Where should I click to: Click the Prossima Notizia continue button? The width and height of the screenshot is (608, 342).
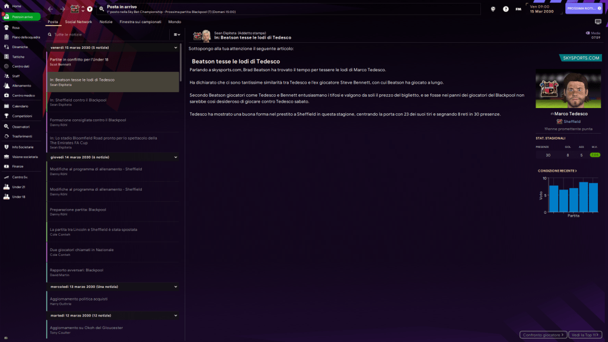point(584,9)
